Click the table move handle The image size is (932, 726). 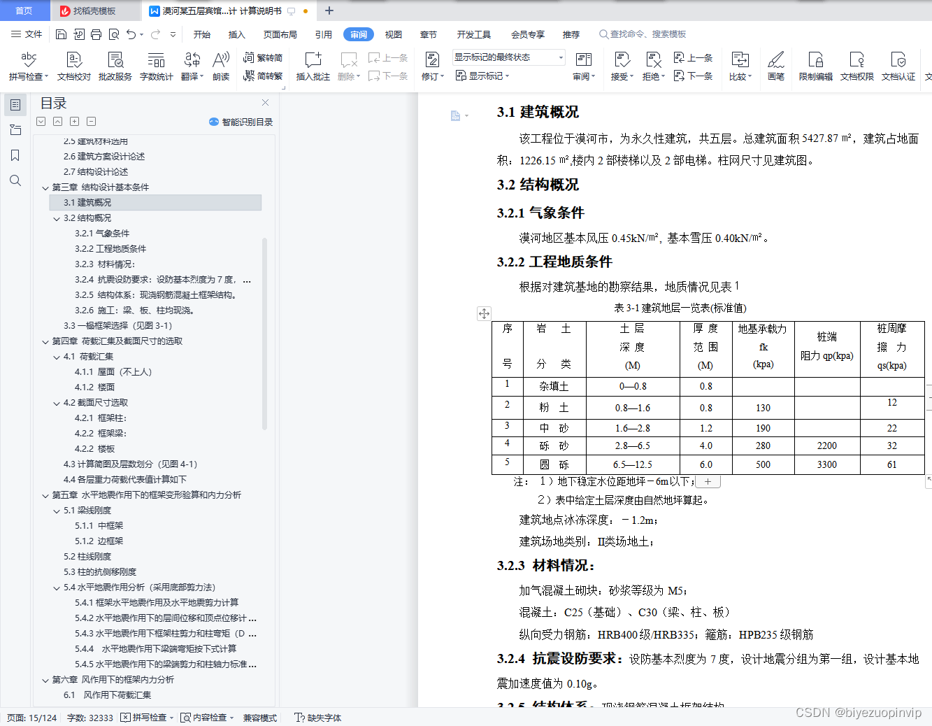click(x=484, y=313)
